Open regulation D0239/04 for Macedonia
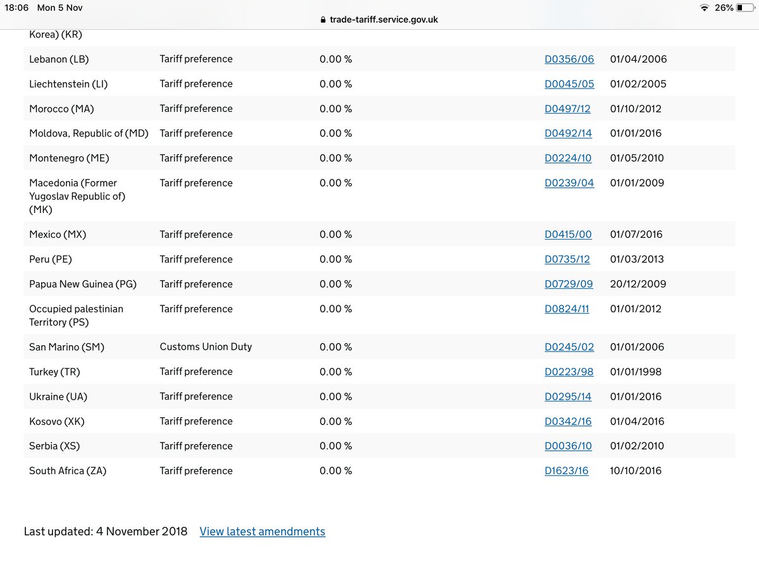The image size is (759, 569). (x=569, y=183)
